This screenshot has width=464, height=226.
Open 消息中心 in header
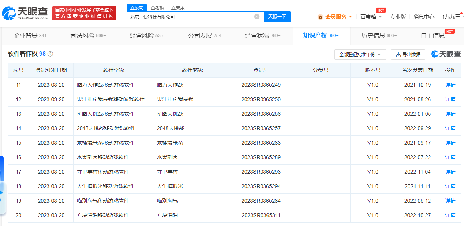click(424, 17)
